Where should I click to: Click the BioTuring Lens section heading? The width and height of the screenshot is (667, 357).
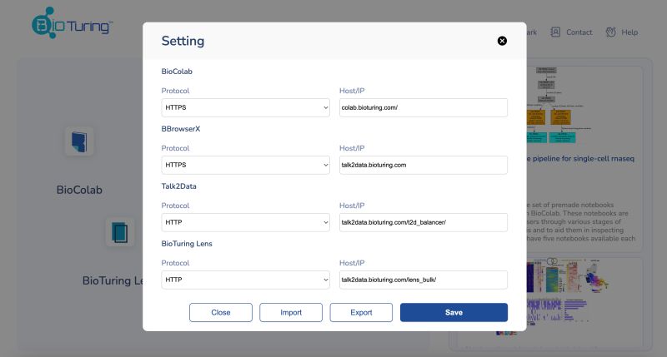click(x=187, y=244)
